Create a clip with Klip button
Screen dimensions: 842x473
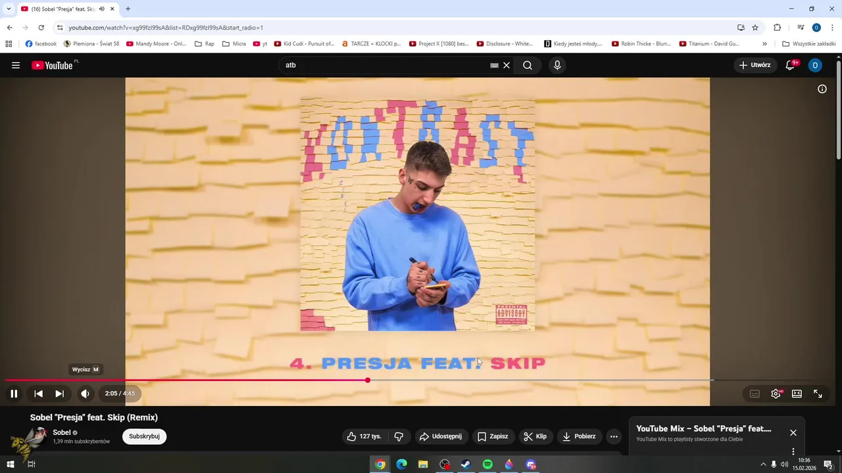tap(535, 436)
